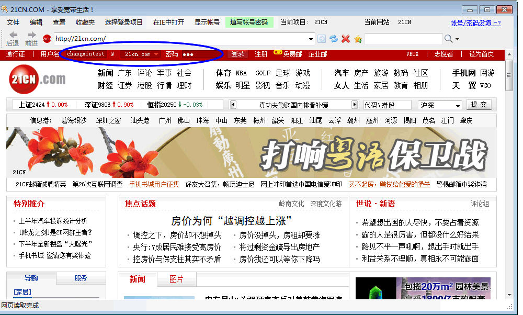The image size is (523, 315).
Task: Open the 查看 menu
Action: click(x=59, y=22)
